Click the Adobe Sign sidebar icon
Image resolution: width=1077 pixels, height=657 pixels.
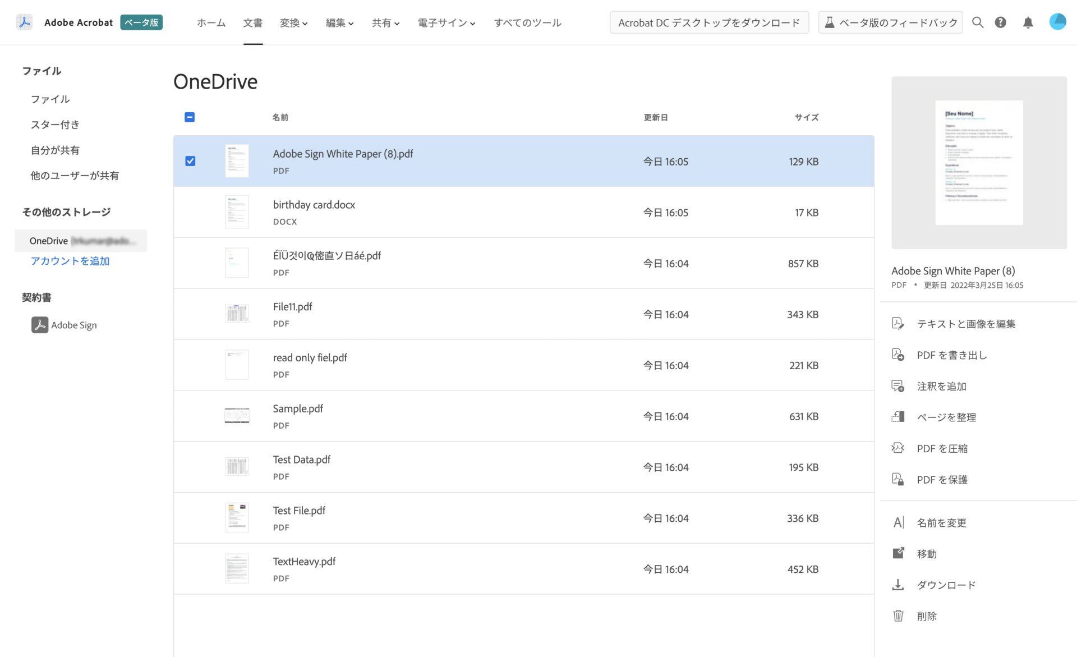coord(39,325)
